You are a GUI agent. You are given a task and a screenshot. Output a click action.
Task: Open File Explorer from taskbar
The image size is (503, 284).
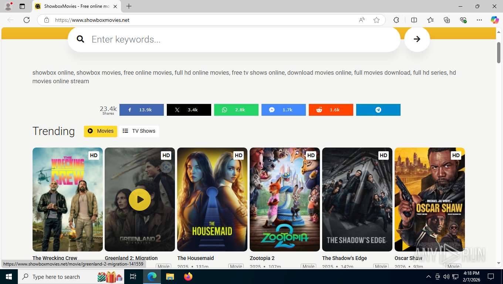170,277
